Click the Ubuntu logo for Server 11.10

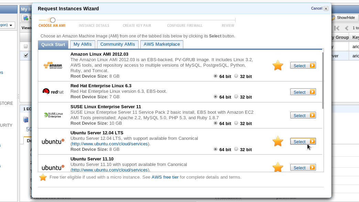[x=53, y=167]
